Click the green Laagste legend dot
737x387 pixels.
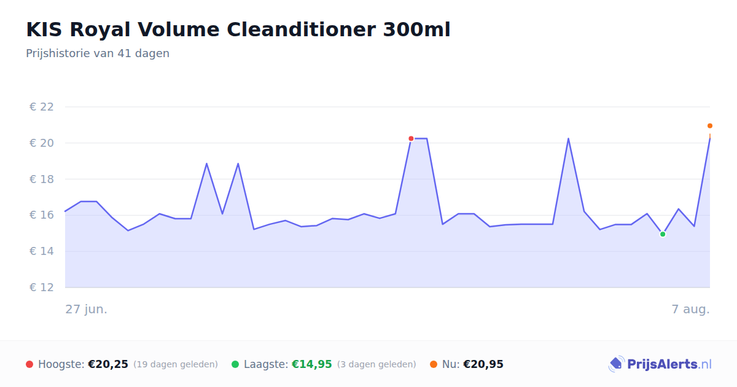[x=235, y=364]
